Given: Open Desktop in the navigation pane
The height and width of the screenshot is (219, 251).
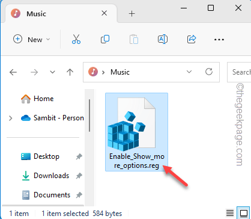Looking at the screenshot, I should 40,156.
